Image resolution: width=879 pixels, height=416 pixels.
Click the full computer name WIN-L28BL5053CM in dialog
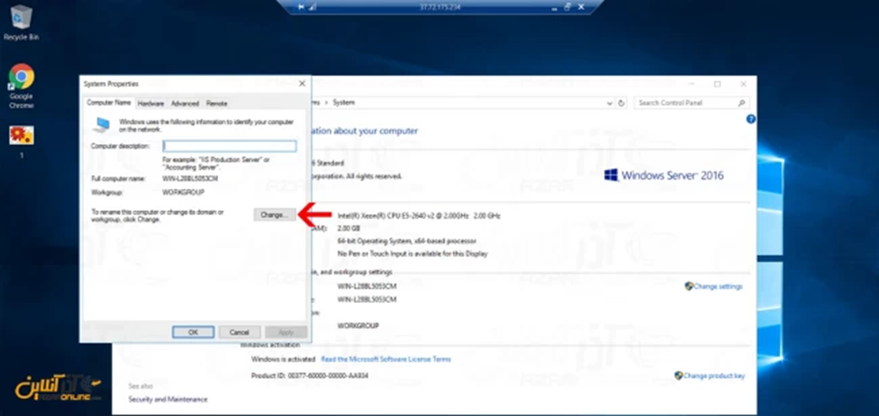(190, 179)
